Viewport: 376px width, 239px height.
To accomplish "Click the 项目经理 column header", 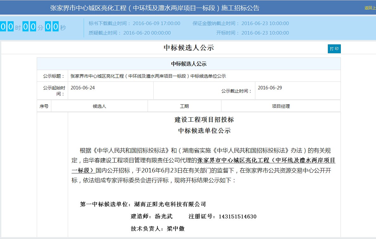I will (281, 106).
